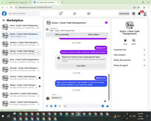The image size is (151, 121).
Task: Click the large listing photo in info panel
Action: pyautogui.click(x=130, y=25)
